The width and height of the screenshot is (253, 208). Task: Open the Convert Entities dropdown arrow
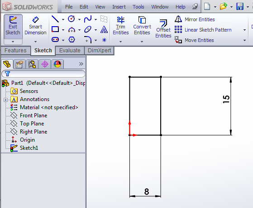pyautogui.click(x=142, y=42)
